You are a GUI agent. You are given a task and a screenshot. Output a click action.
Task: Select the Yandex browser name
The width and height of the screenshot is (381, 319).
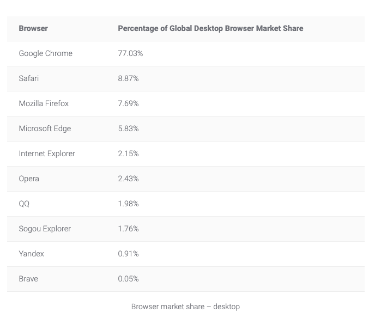pyautogui.click(x=31, y=254)
